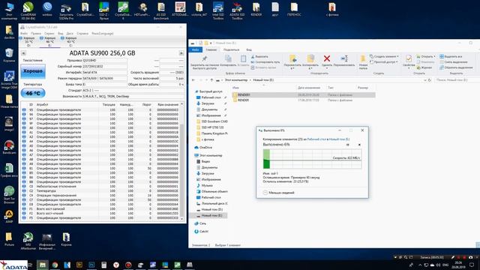Click the New folder icon in the ribbon

pyautogui.click(x=363, y=58)
